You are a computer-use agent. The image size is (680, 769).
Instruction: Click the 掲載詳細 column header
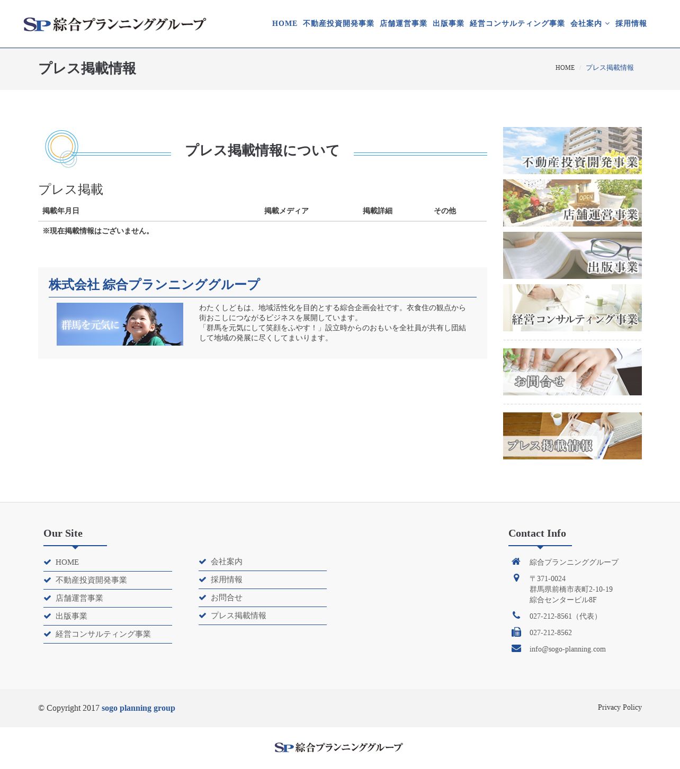point(378,211)
